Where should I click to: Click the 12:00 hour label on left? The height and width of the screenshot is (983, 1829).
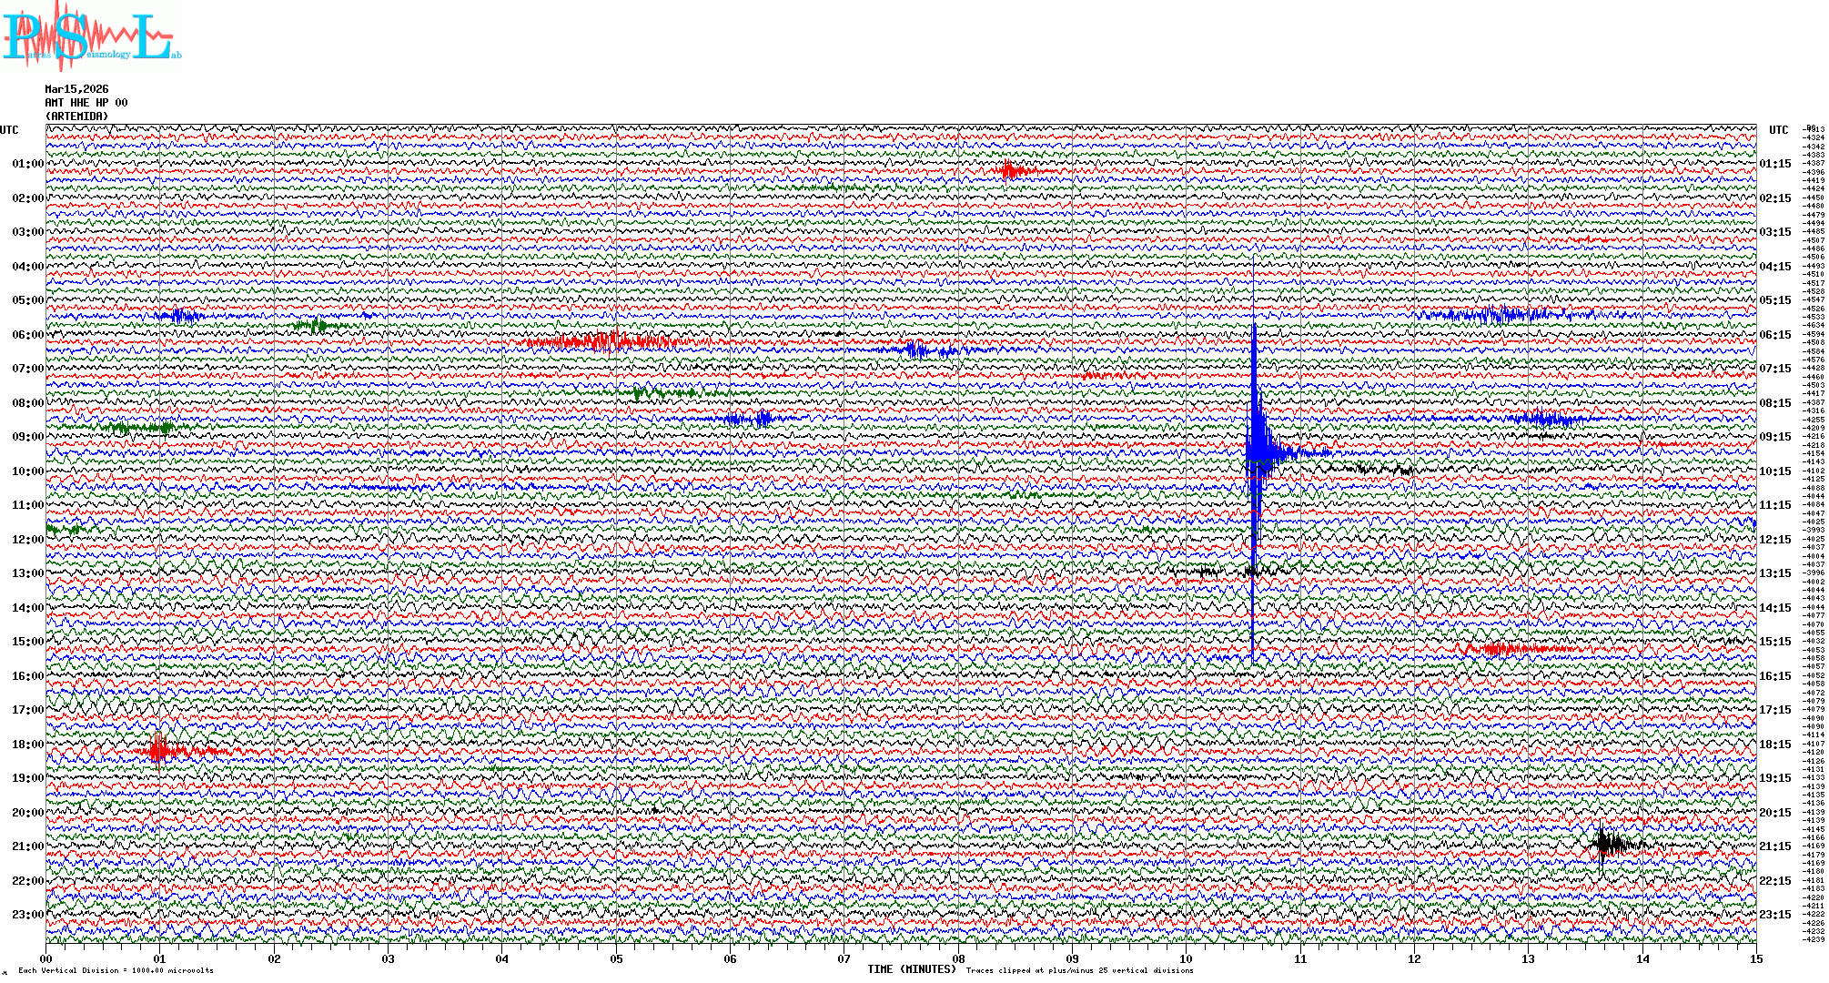27,540
